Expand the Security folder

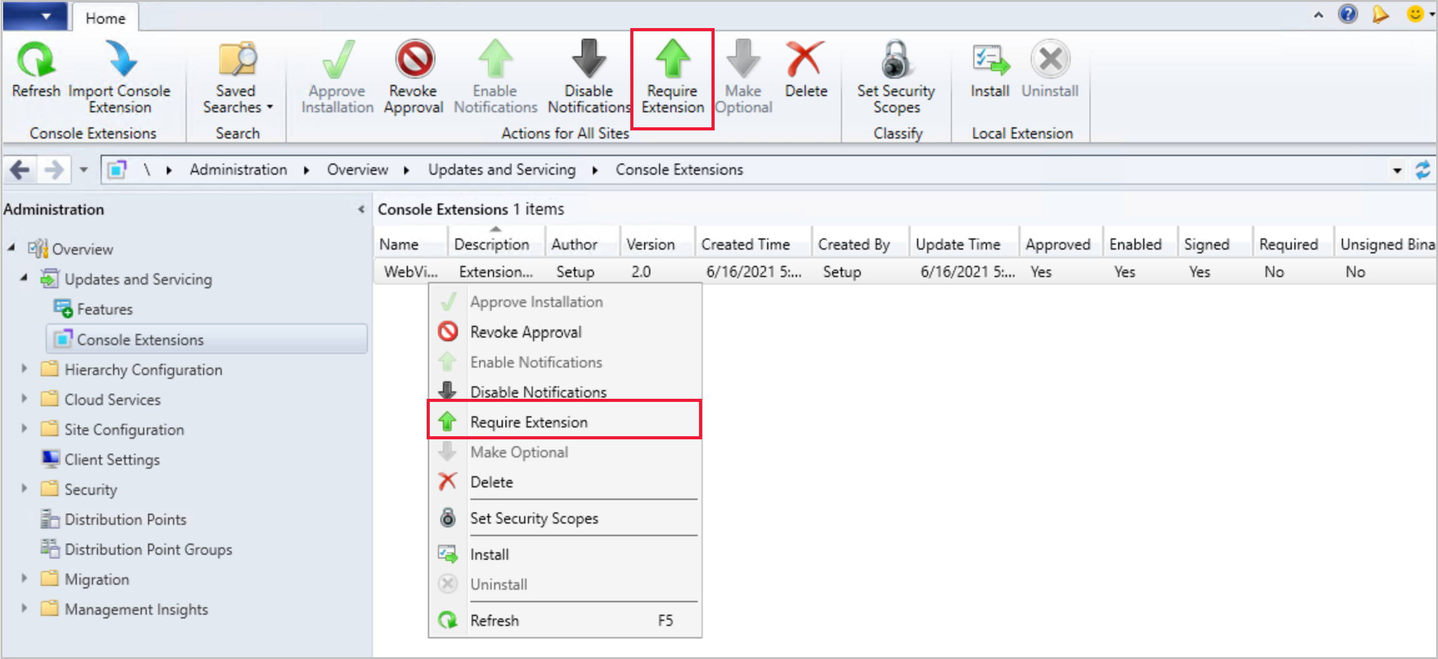tap(24, 488)
